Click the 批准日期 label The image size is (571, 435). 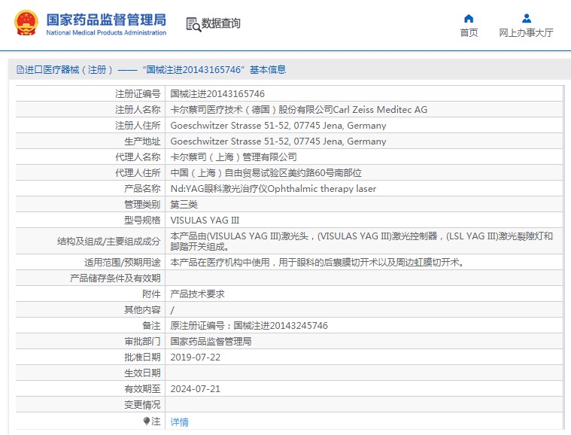coord(142,357)
